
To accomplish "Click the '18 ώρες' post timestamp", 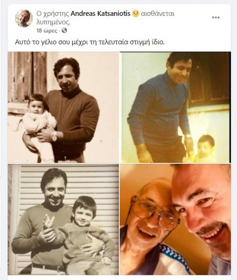I will [47, 31].
